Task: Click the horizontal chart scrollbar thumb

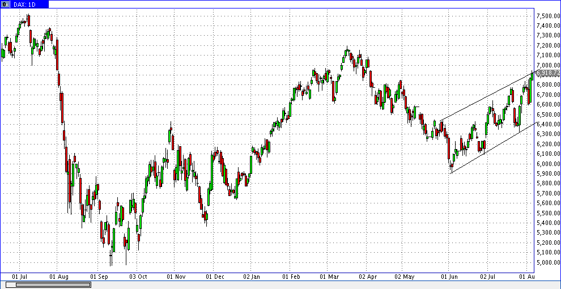Action: pos(53,285)
